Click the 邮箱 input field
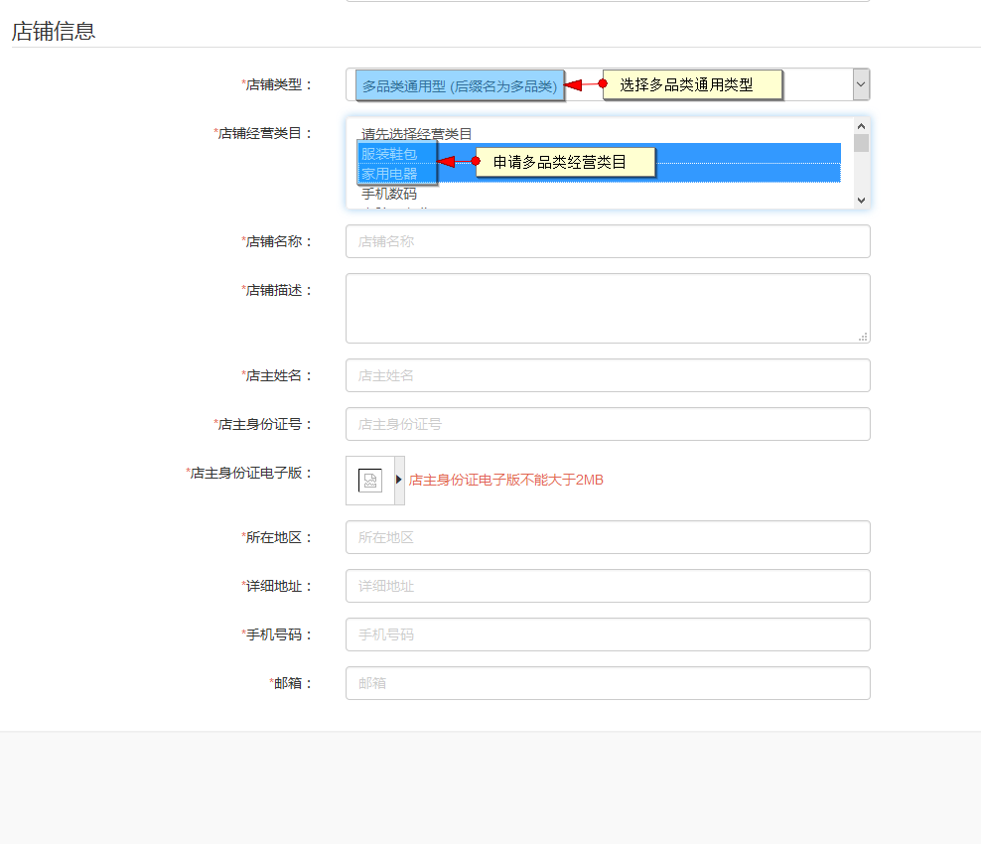This screenshot has height=844, width=981. (608, 683)
